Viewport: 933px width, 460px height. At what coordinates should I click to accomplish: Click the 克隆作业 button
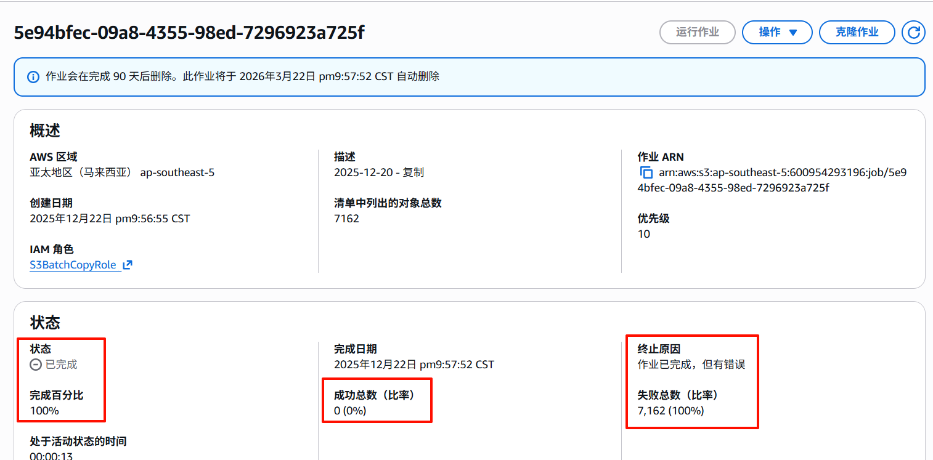pyautogui.click(x=857, y=32)
